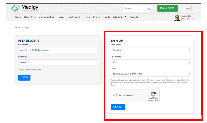Go to the Institutions page
The image size is (207, 123).
point(74,17)
